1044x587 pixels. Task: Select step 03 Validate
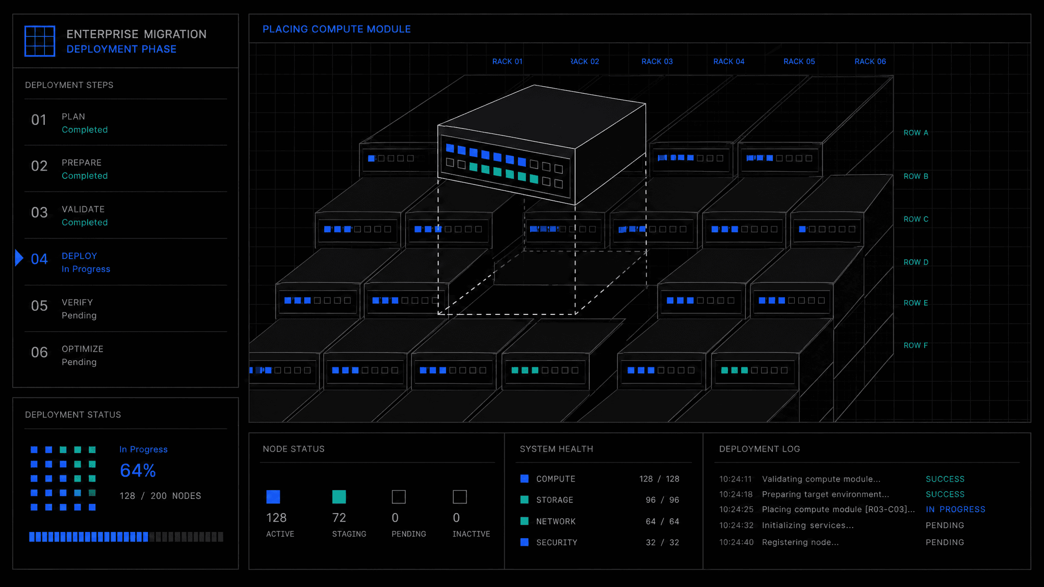(x=125, y=215)
